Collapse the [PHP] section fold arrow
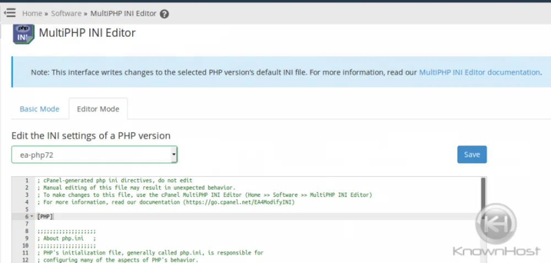The height and width of the screenshot is (263, 551). 31,217
